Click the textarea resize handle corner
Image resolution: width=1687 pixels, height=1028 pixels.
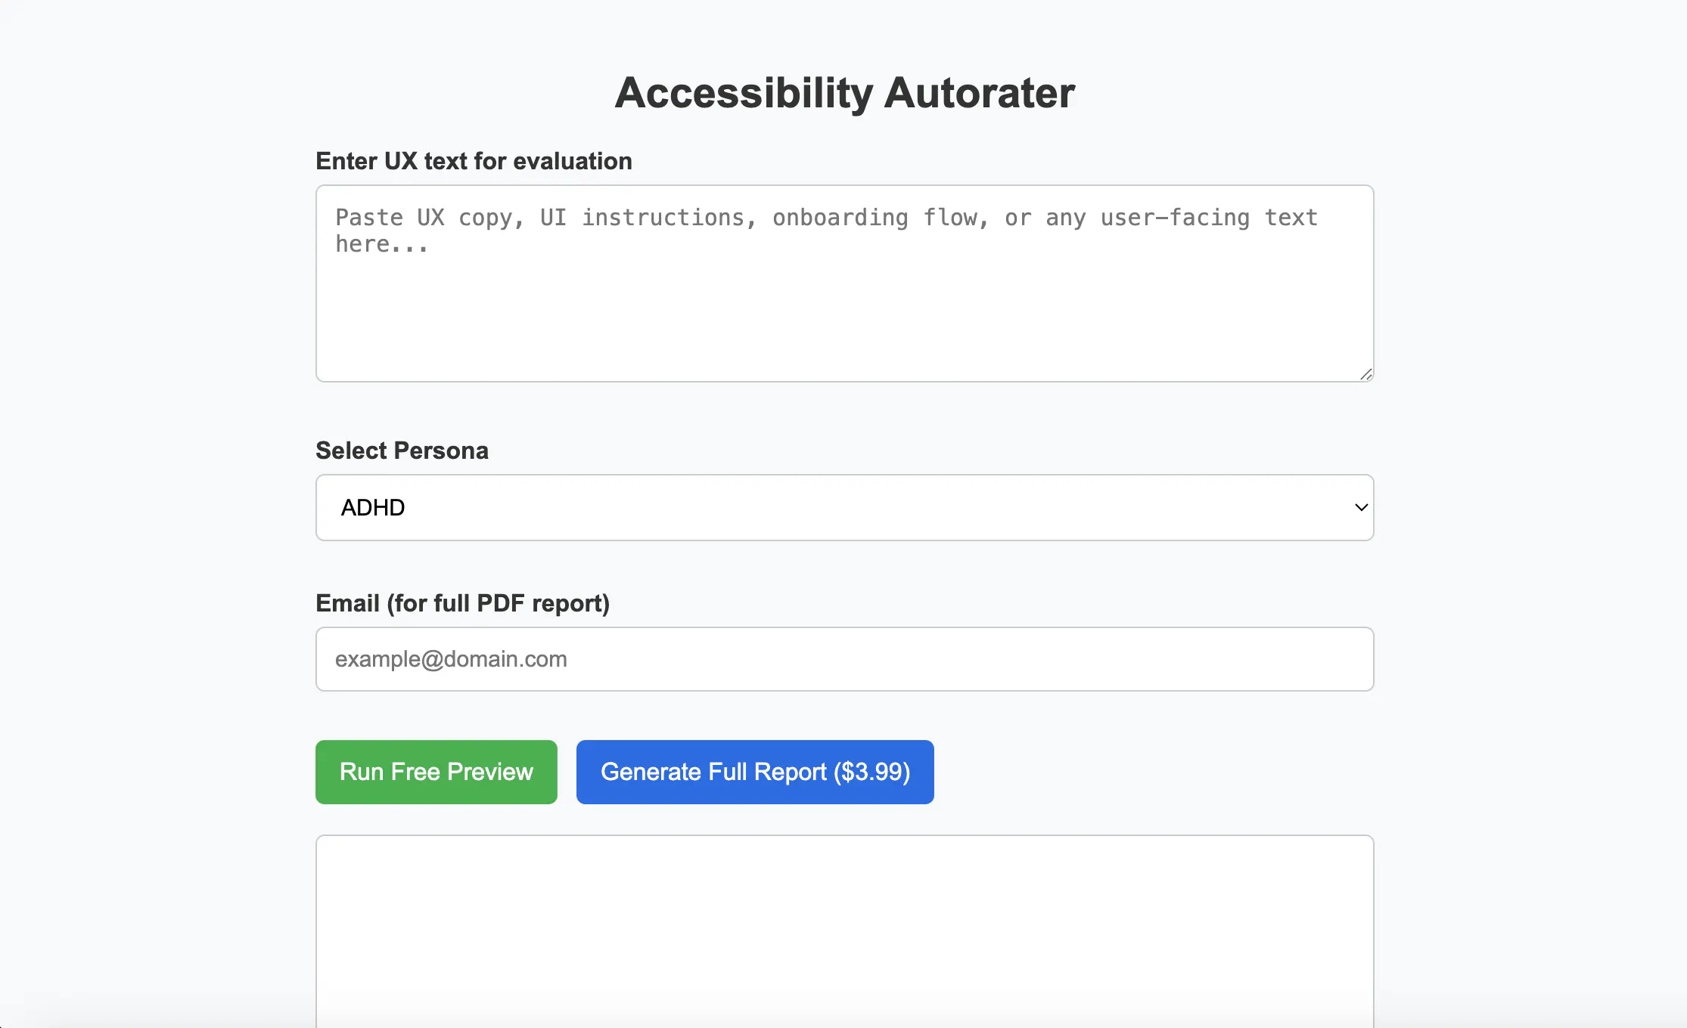tap(1365, 374)
